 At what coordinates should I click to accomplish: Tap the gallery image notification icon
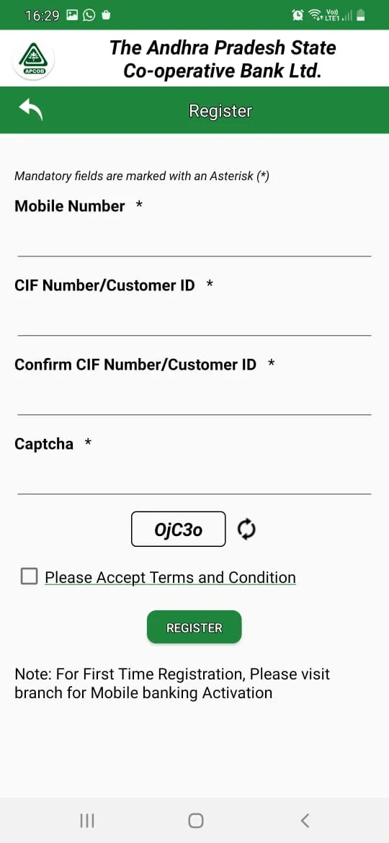(x=73, y=15)
